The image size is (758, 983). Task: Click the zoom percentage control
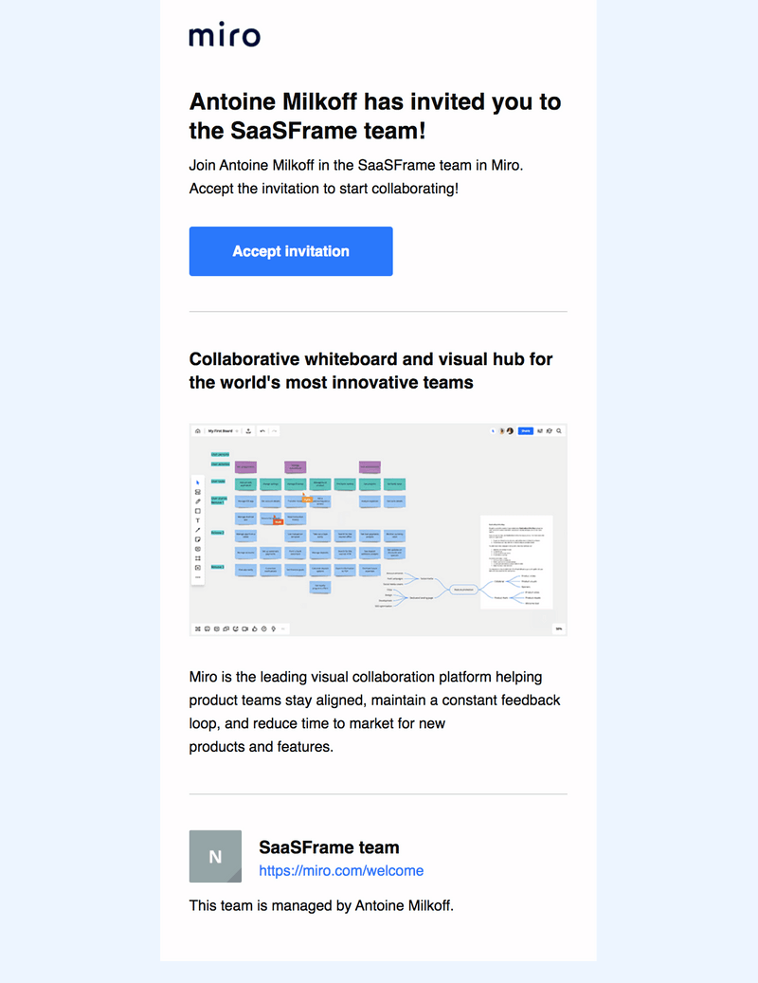coord(558,628)
